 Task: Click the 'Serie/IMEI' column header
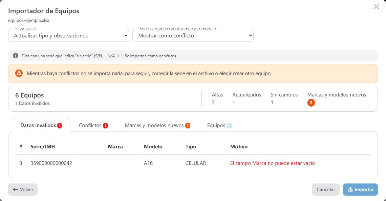[x=43, y=147]
